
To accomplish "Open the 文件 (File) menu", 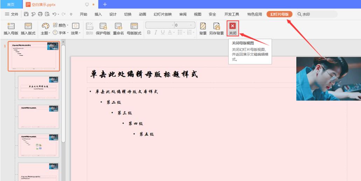I will click(12, 14).
